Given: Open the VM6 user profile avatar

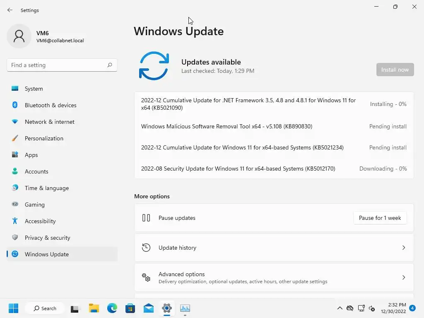Looking at the screenshot, I should (x=19, y=36).
